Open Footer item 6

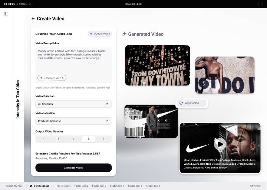point(153,186)
